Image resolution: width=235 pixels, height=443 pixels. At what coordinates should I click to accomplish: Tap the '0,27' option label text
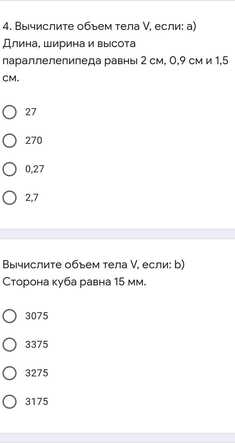pyautogui.click(x=35, y=169)
